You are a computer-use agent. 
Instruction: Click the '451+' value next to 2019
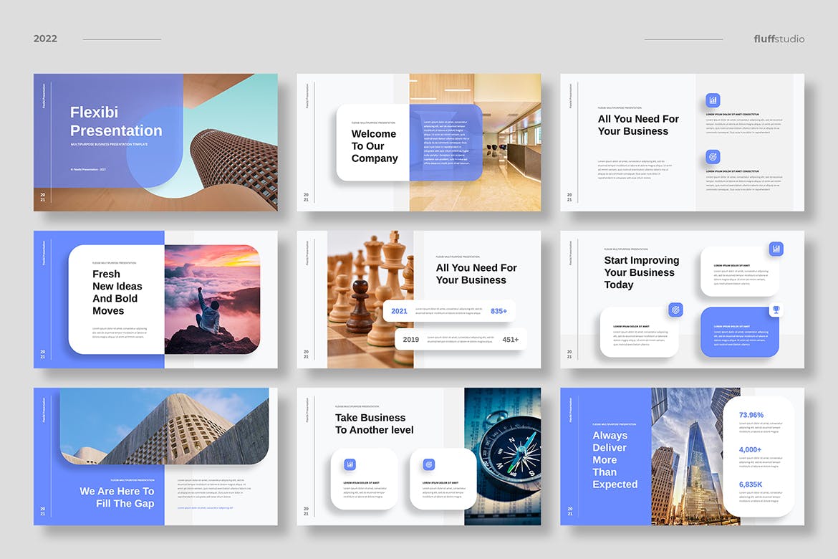(510, 339)
